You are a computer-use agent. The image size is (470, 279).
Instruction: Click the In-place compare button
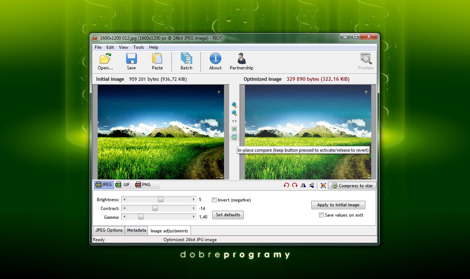point(234,137)
